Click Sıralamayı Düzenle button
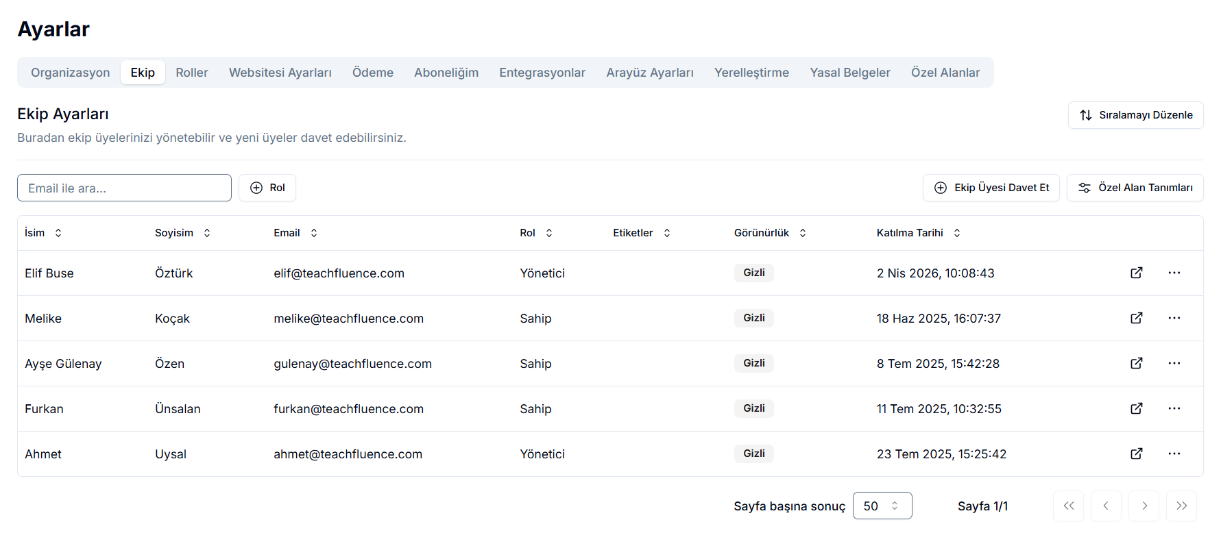The width and height of the screenshot is (1221, 533). tap(1135, 115)
